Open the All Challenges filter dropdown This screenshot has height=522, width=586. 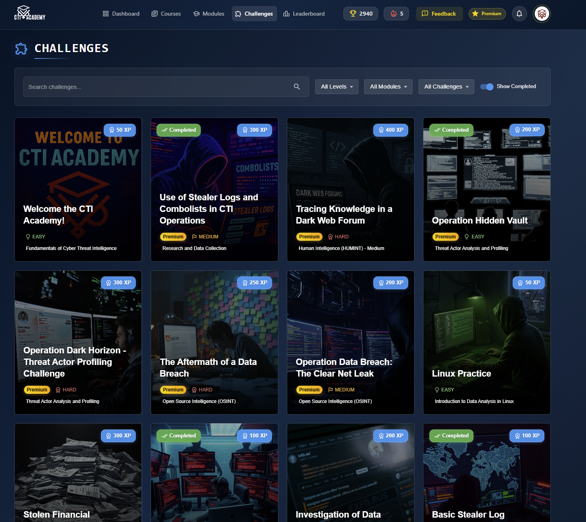click(x=446, y=87)
